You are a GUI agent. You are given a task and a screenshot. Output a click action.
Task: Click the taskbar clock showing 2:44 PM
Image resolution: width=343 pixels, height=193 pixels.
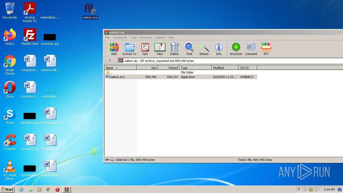(329, 190)
